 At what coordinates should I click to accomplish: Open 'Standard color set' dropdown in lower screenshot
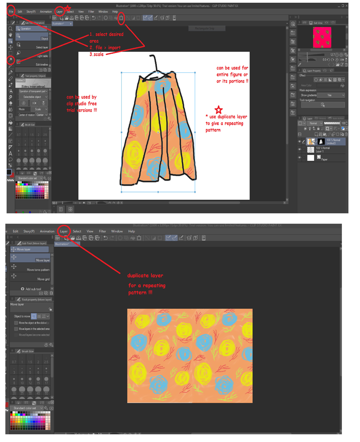click(27, 408)
